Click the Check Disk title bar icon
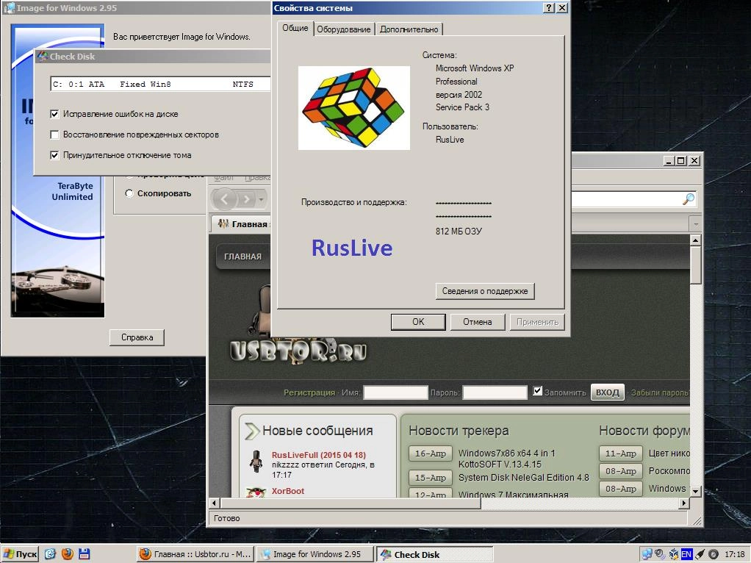Image resolution: width=751 pixels, height=563 pixels. click(43, 56)
